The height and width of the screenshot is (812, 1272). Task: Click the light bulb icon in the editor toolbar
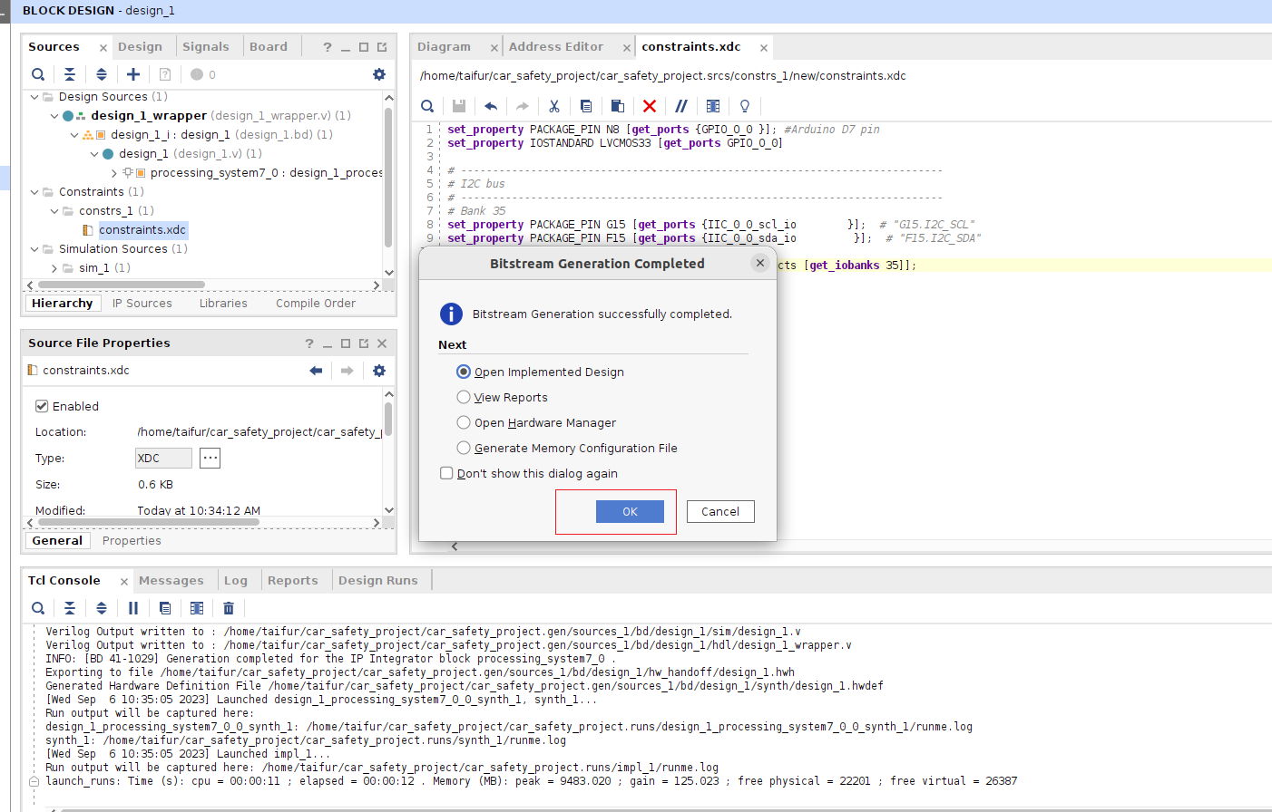(x=745, y=106)
